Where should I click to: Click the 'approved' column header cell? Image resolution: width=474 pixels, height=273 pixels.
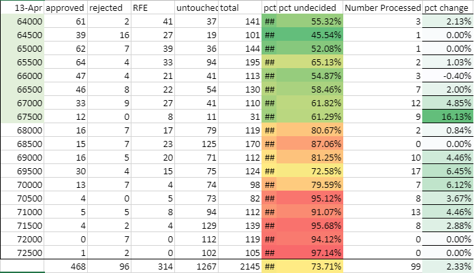click(x=66, y=7)
